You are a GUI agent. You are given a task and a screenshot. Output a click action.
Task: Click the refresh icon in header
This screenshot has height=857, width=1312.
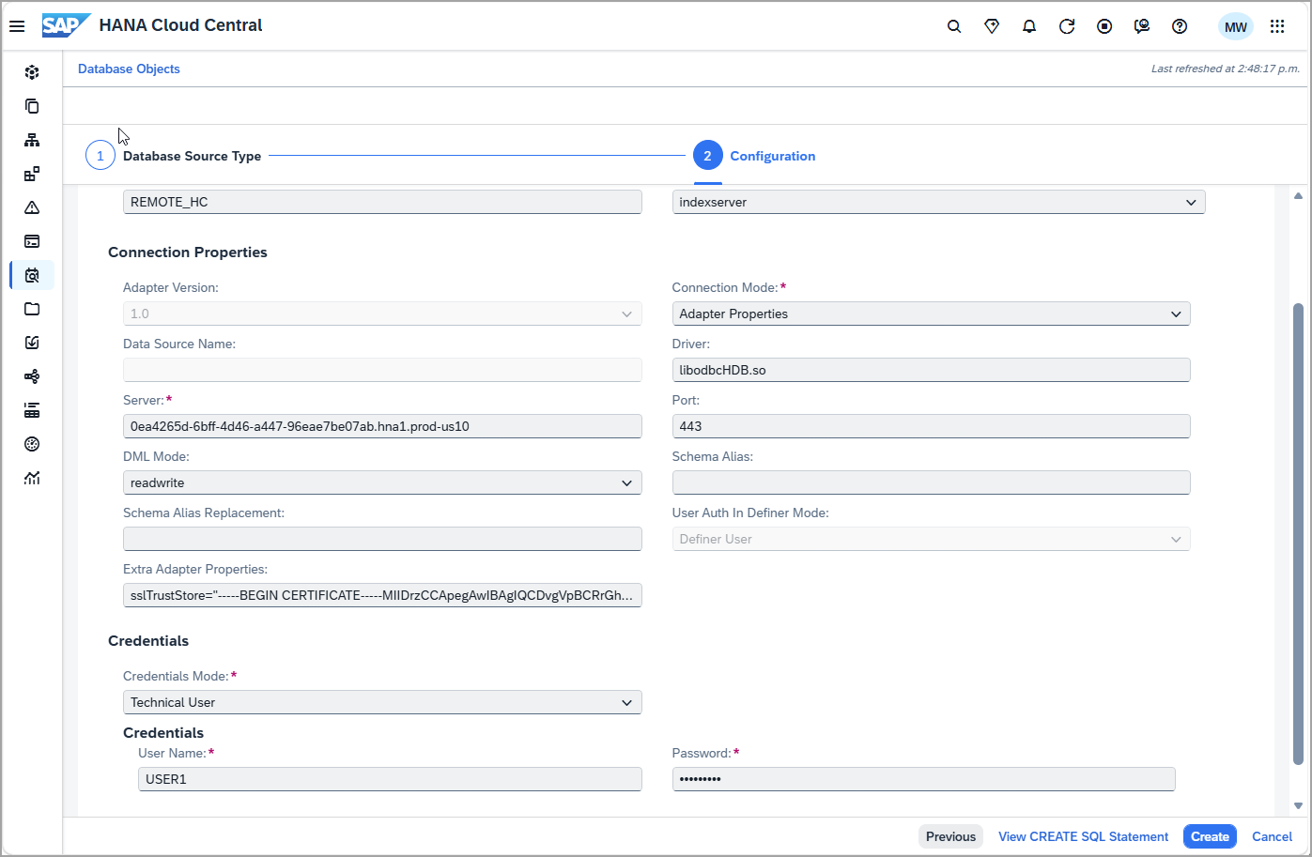click(x=1067, y=26)
